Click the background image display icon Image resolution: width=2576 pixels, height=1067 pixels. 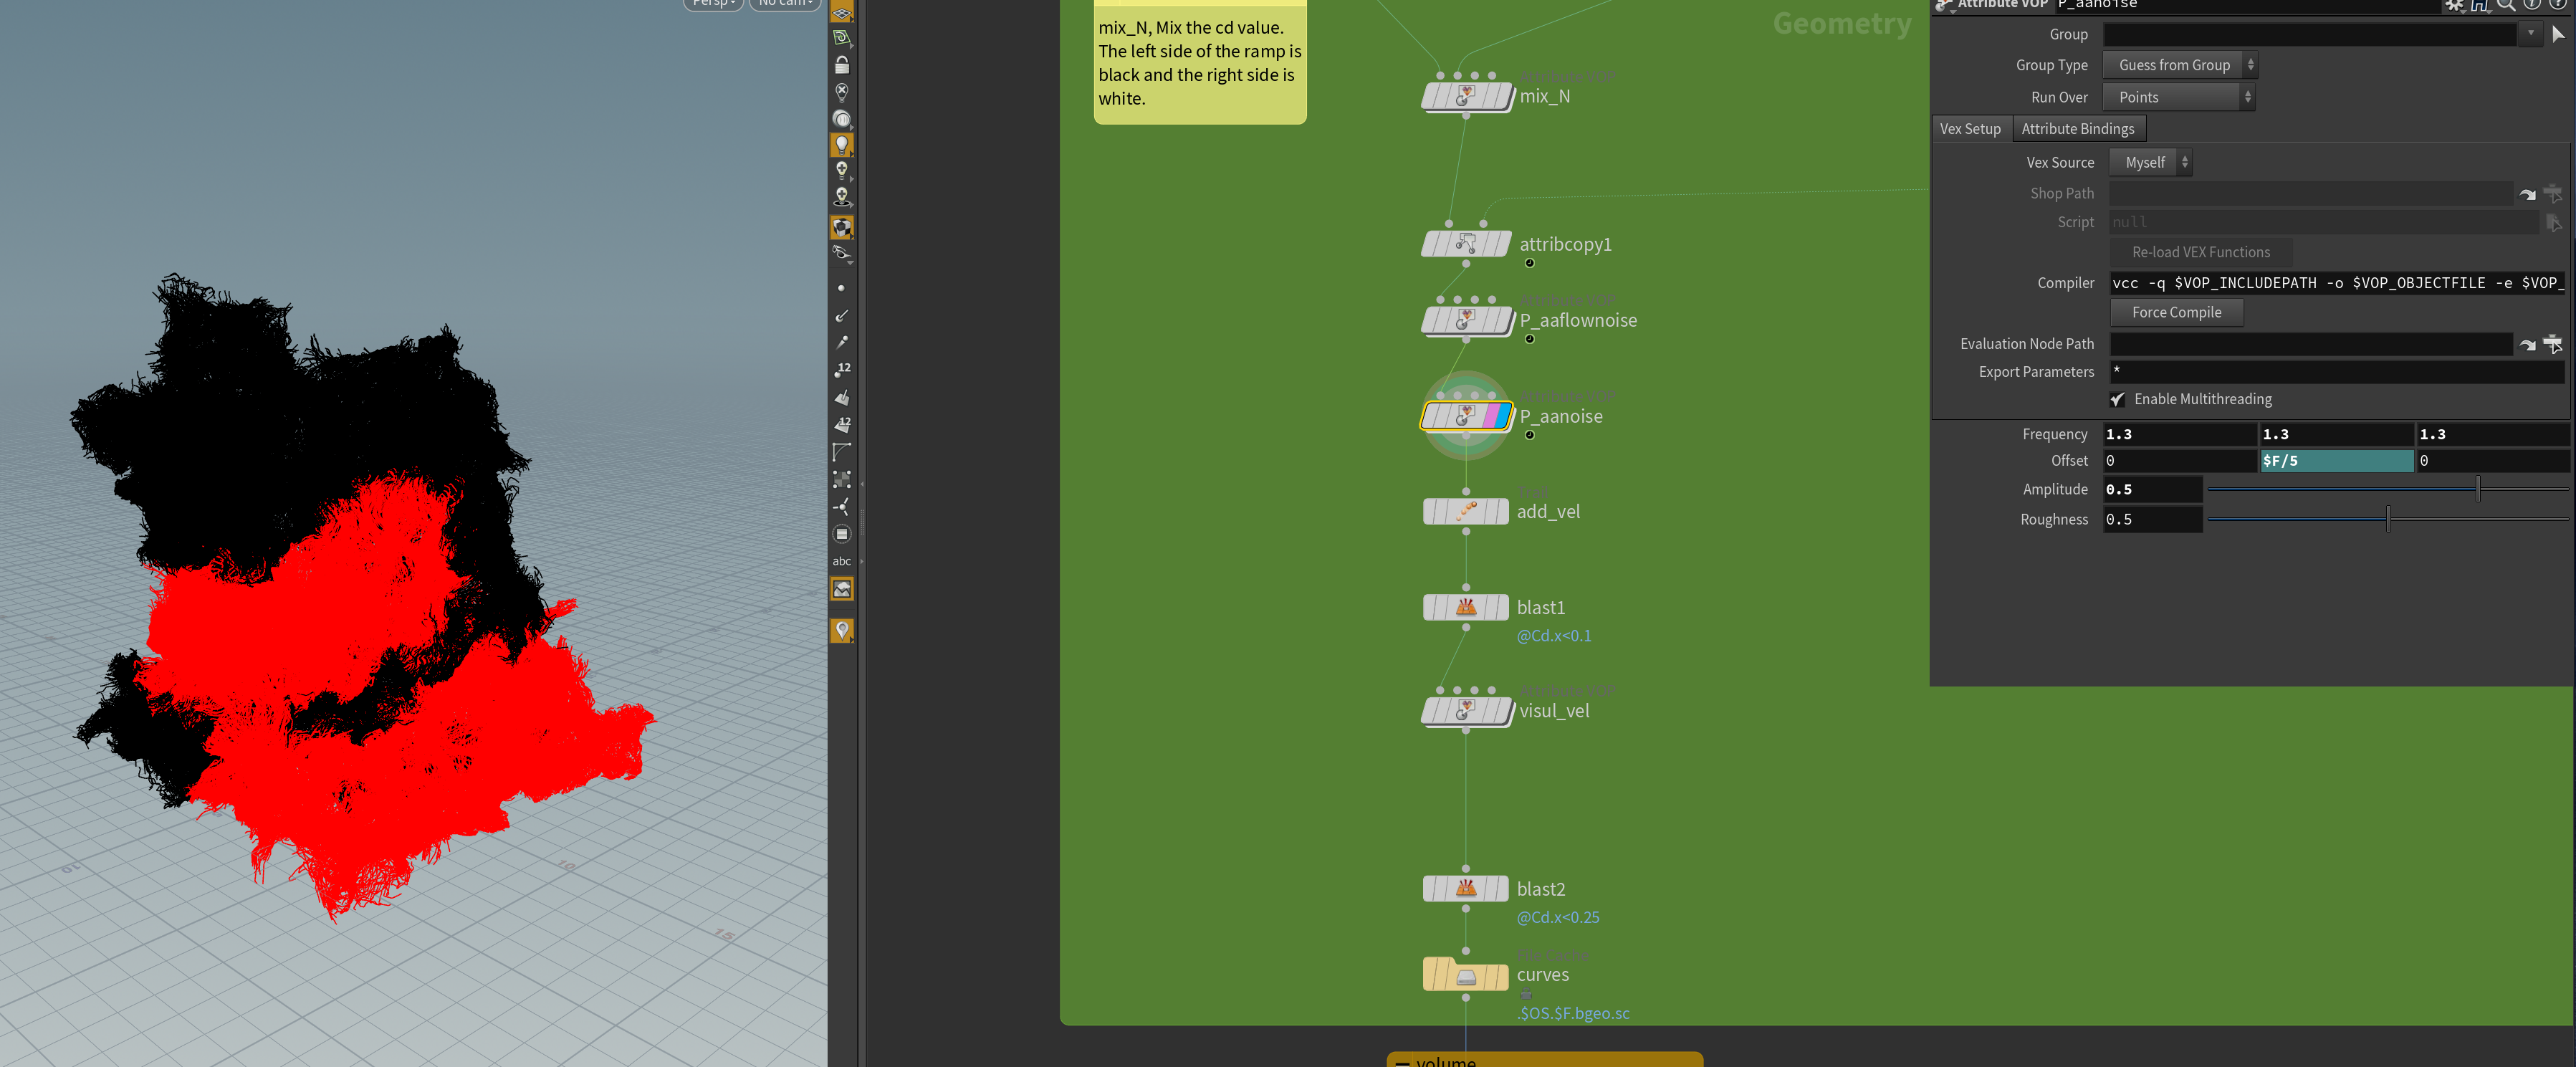(x=842, y=589)
